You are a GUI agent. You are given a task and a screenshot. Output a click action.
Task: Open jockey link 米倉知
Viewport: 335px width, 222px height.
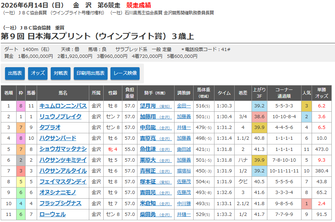tap(156, 203)
